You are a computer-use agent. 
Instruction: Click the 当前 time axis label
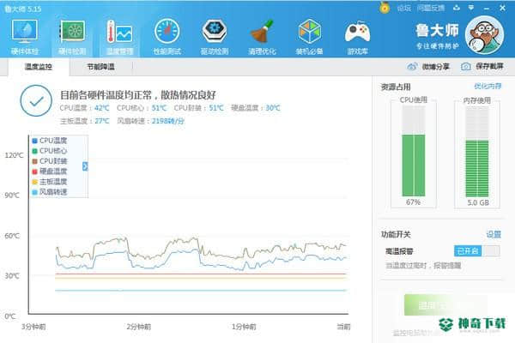[x=343, y=327]
